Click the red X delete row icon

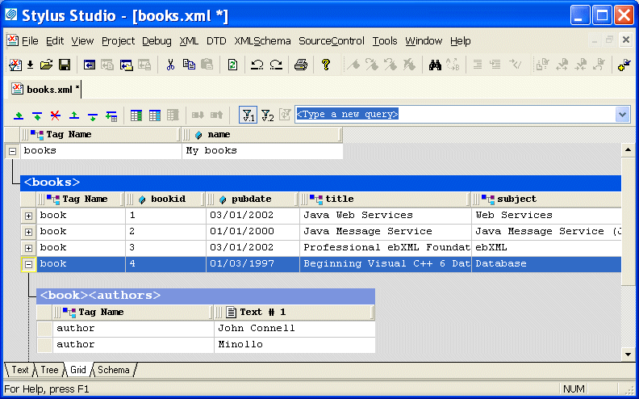[x=55, y=115]
